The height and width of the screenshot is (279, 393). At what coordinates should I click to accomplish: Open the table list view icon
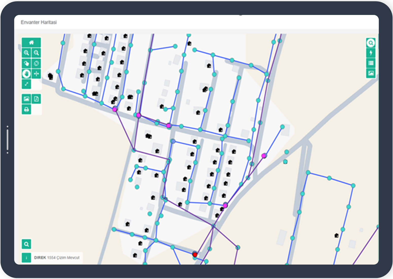point(371,63)
